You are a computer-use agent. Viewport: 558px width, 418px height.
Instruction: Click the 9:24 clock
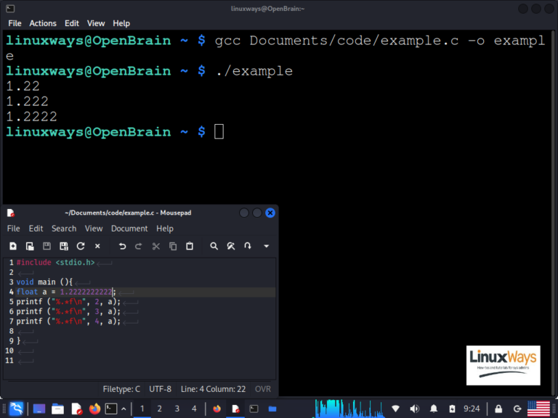coord(472,409)
